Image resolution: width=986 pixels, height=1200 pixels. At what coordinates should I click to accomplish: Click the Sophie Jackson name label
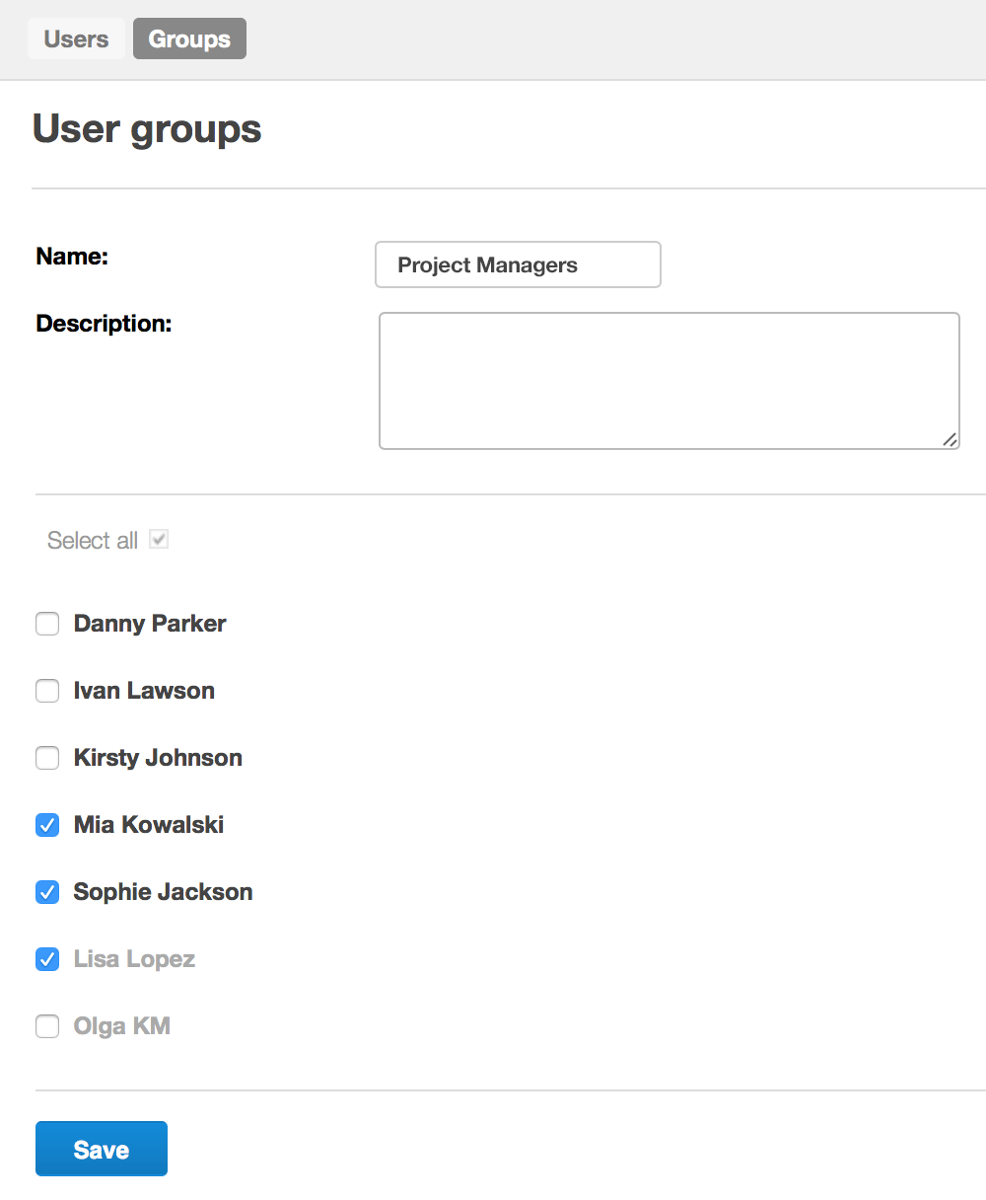164,892
